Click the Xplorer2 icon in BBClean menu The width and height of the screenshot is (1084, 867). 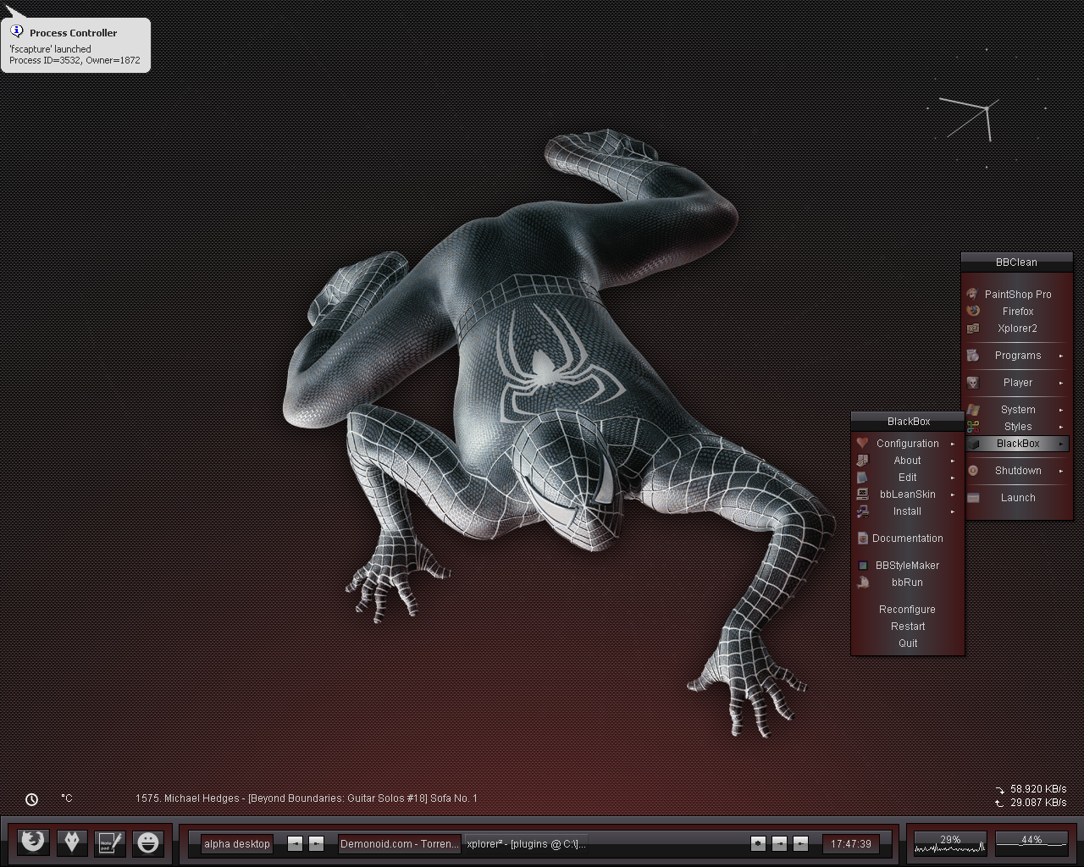[973, 328]
